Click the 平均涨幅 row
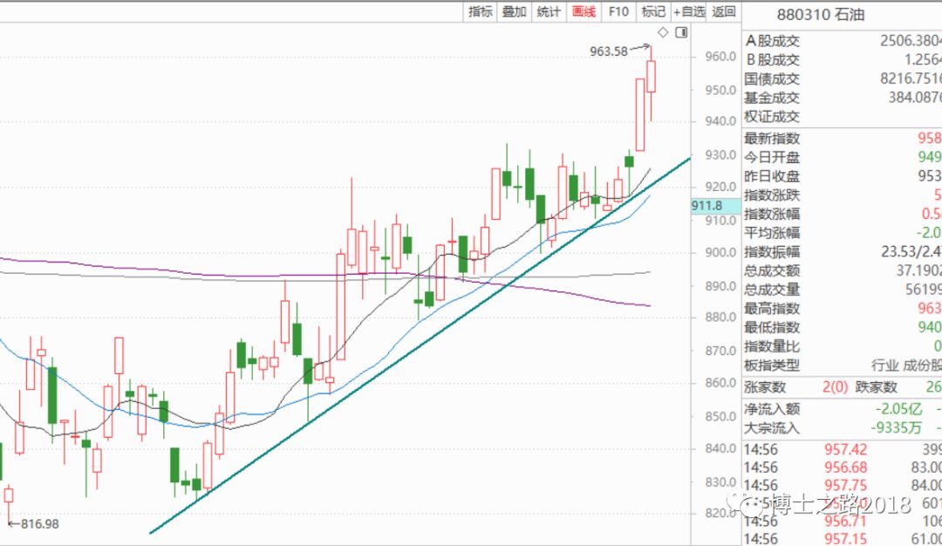The image size is (942, 546). pos(843,233)
